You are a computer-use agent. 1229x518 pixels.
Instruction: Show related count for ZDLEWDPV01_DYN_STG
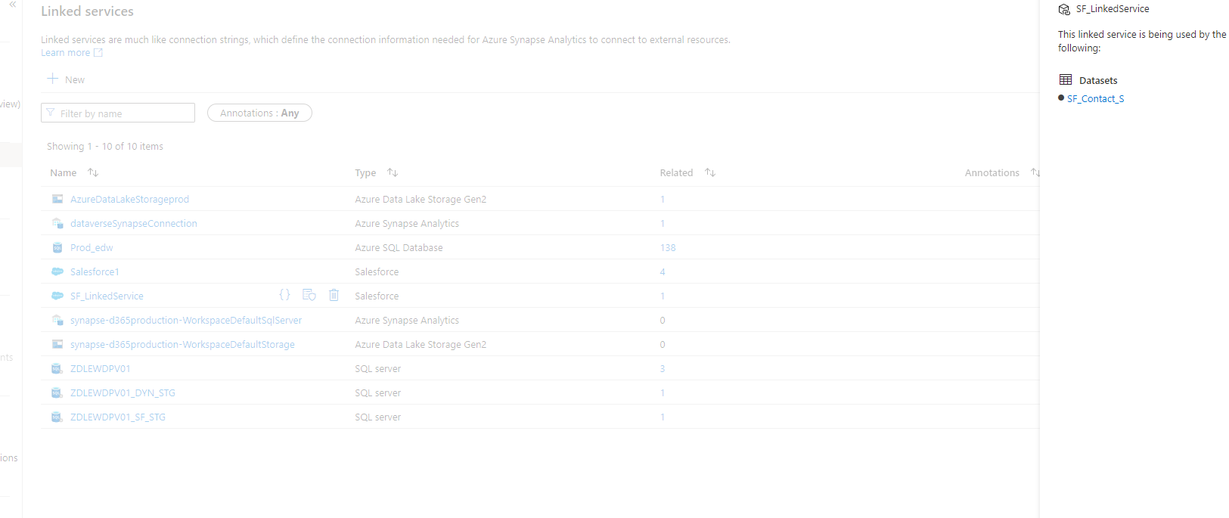click(x=663, y=392)
